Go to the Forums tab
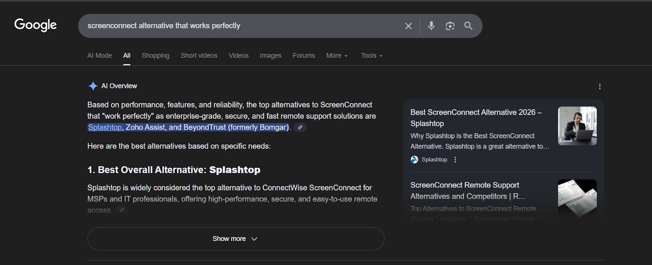 pyautogui.click(x=304, y=56)
